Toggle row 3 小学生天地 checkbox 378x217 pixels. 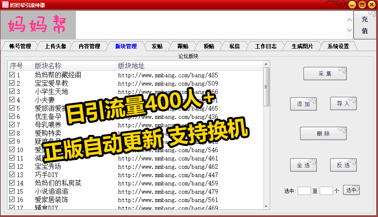point(12,91)
